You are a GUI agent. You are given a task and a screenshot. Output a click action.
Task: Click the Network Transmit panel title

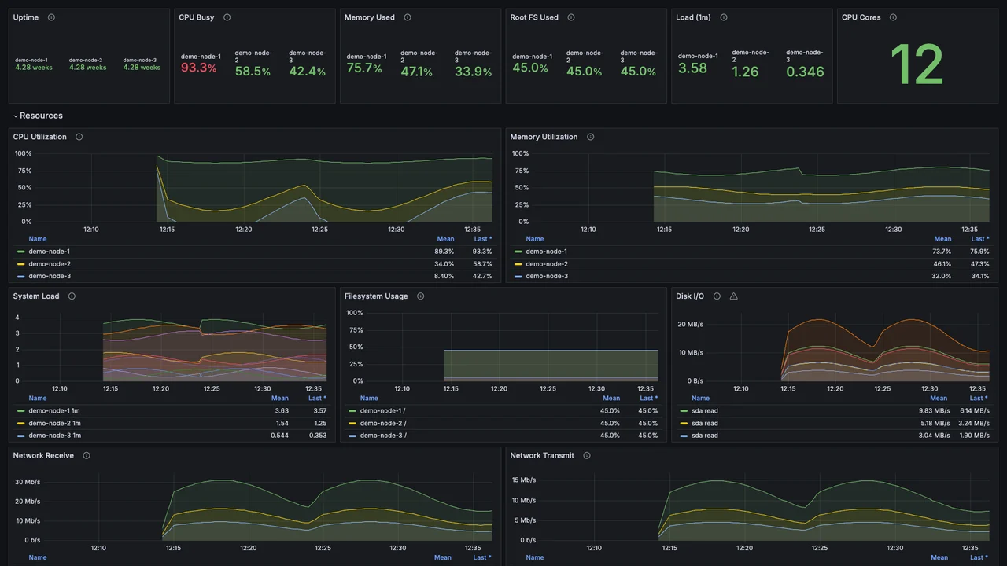coord(542,455)
